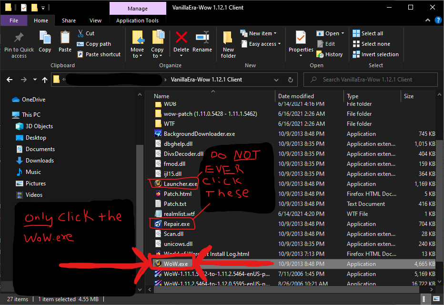
Task: Click the Rename icon
Action: click(202, 38)
